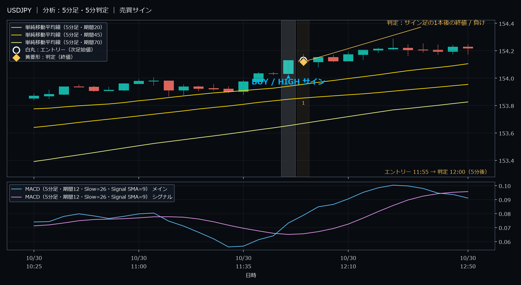Click the blue BUY arrow under signal candle
This screenshot has width=521, height=285.
tap(288, 76)
